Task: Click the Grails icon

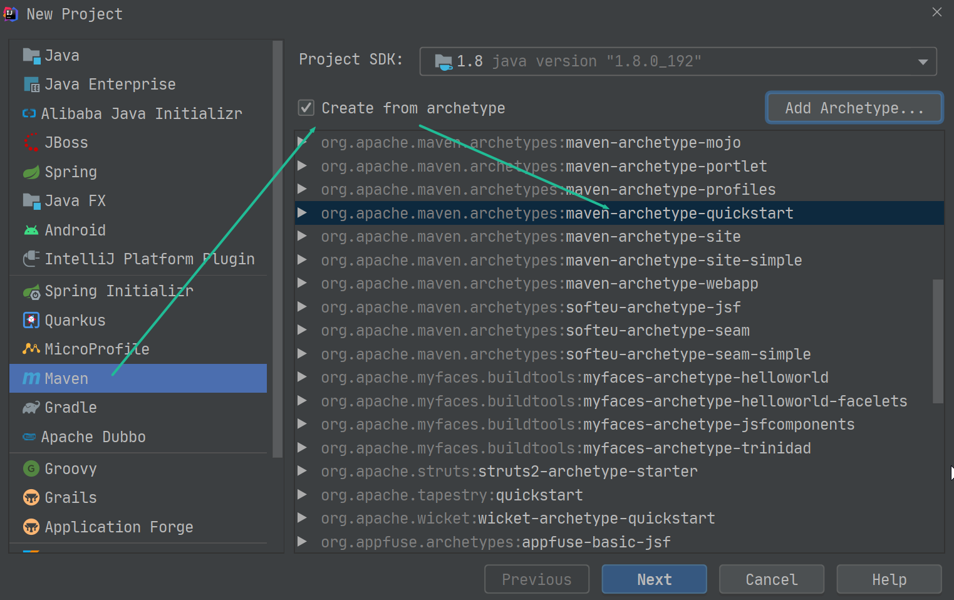Action: [x=31, y=497]
